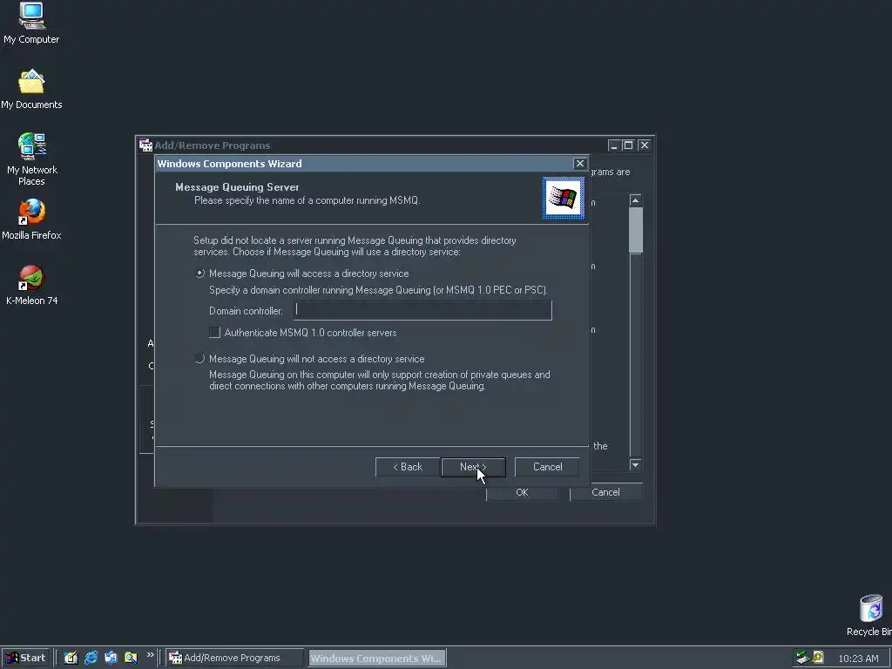Close the Windows Components Wizard dialog

click(579, 164)
